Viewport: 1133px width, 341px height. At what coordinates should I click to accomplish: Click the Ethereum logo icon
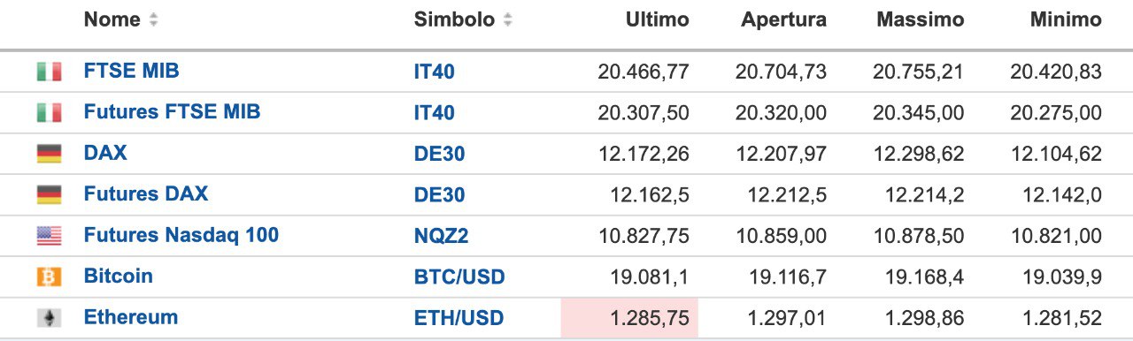coord(49,318)
